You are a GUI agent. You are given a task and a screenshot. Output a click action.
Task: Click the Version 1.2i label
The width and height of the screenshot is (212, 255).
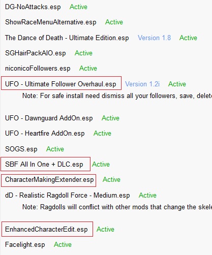click(142, 84)
